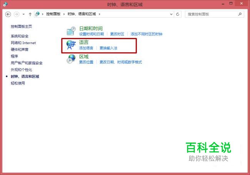Click the Forward navigation arrow
The width and height of the screenshot is (250, 175).
pyautogui.click(x=17, y=14)
